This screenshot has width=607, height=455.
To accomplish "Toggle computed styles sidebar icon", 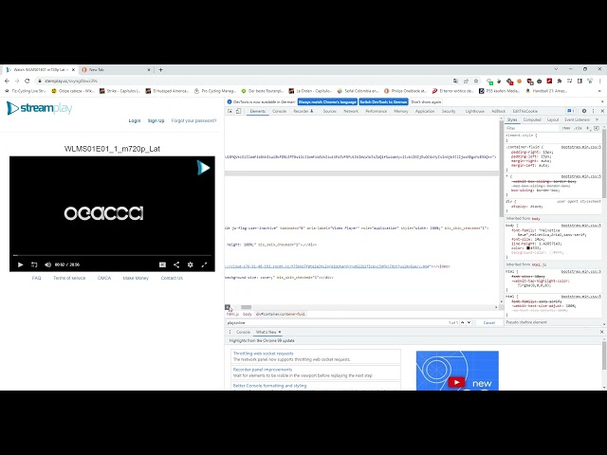I will point(597,128).
